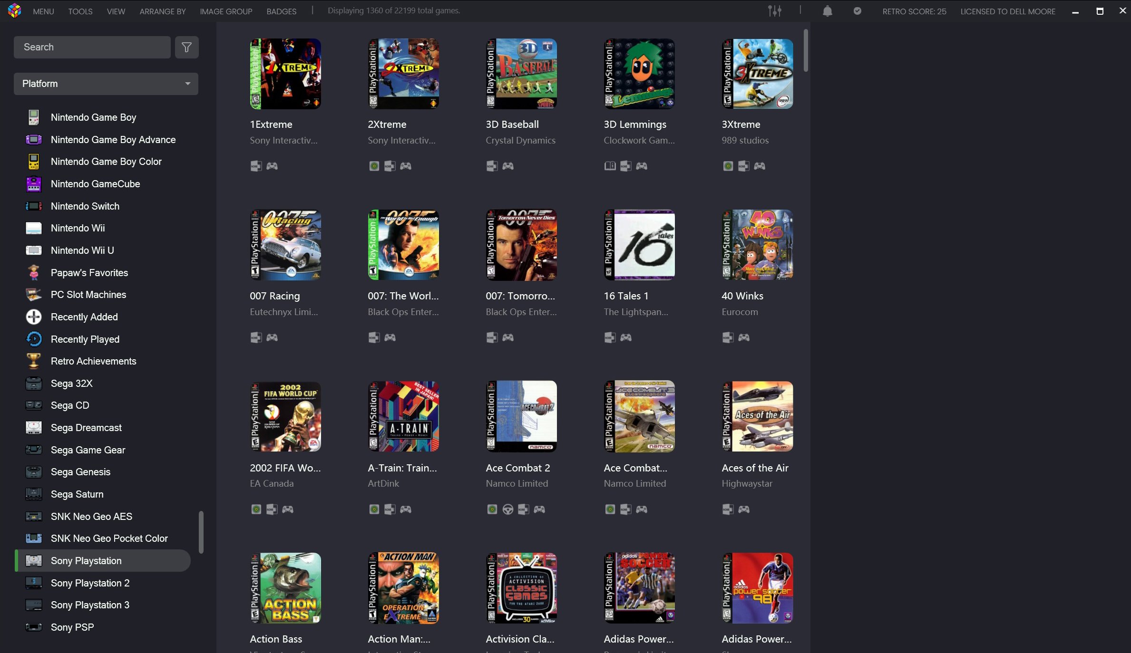
Task: Select the 16 Tales 1 box art
Action: (x=639, y=245)
